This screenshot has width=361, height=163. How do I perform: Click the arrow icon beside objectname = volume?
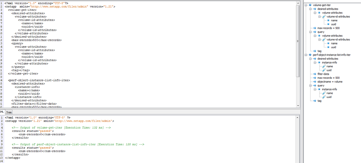[x=315, y=82]
